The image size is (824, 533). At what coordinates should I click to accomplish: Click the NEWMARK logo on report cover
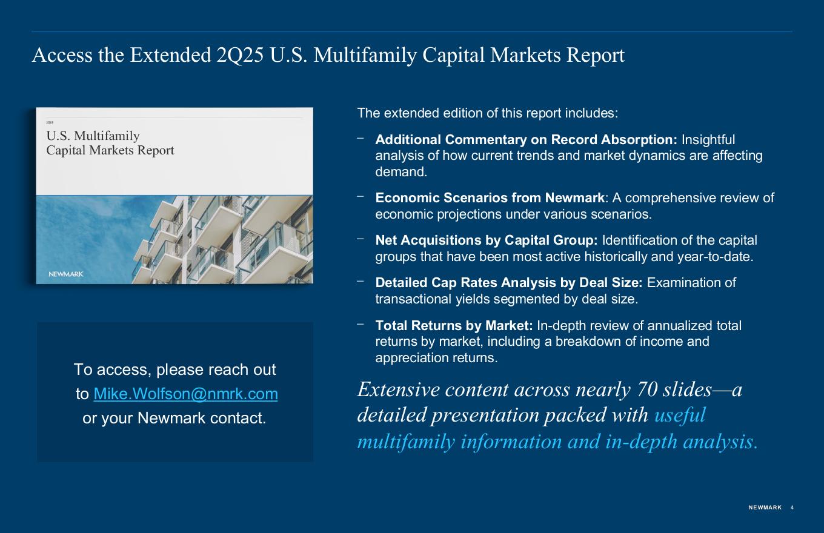tap(66, 274)
